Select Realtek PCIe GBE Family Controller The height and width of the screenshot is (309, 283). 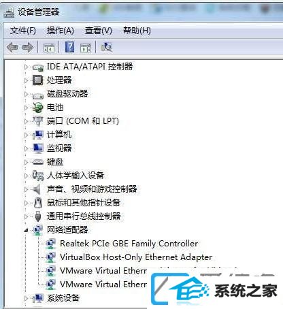click(x=129, y=244)
